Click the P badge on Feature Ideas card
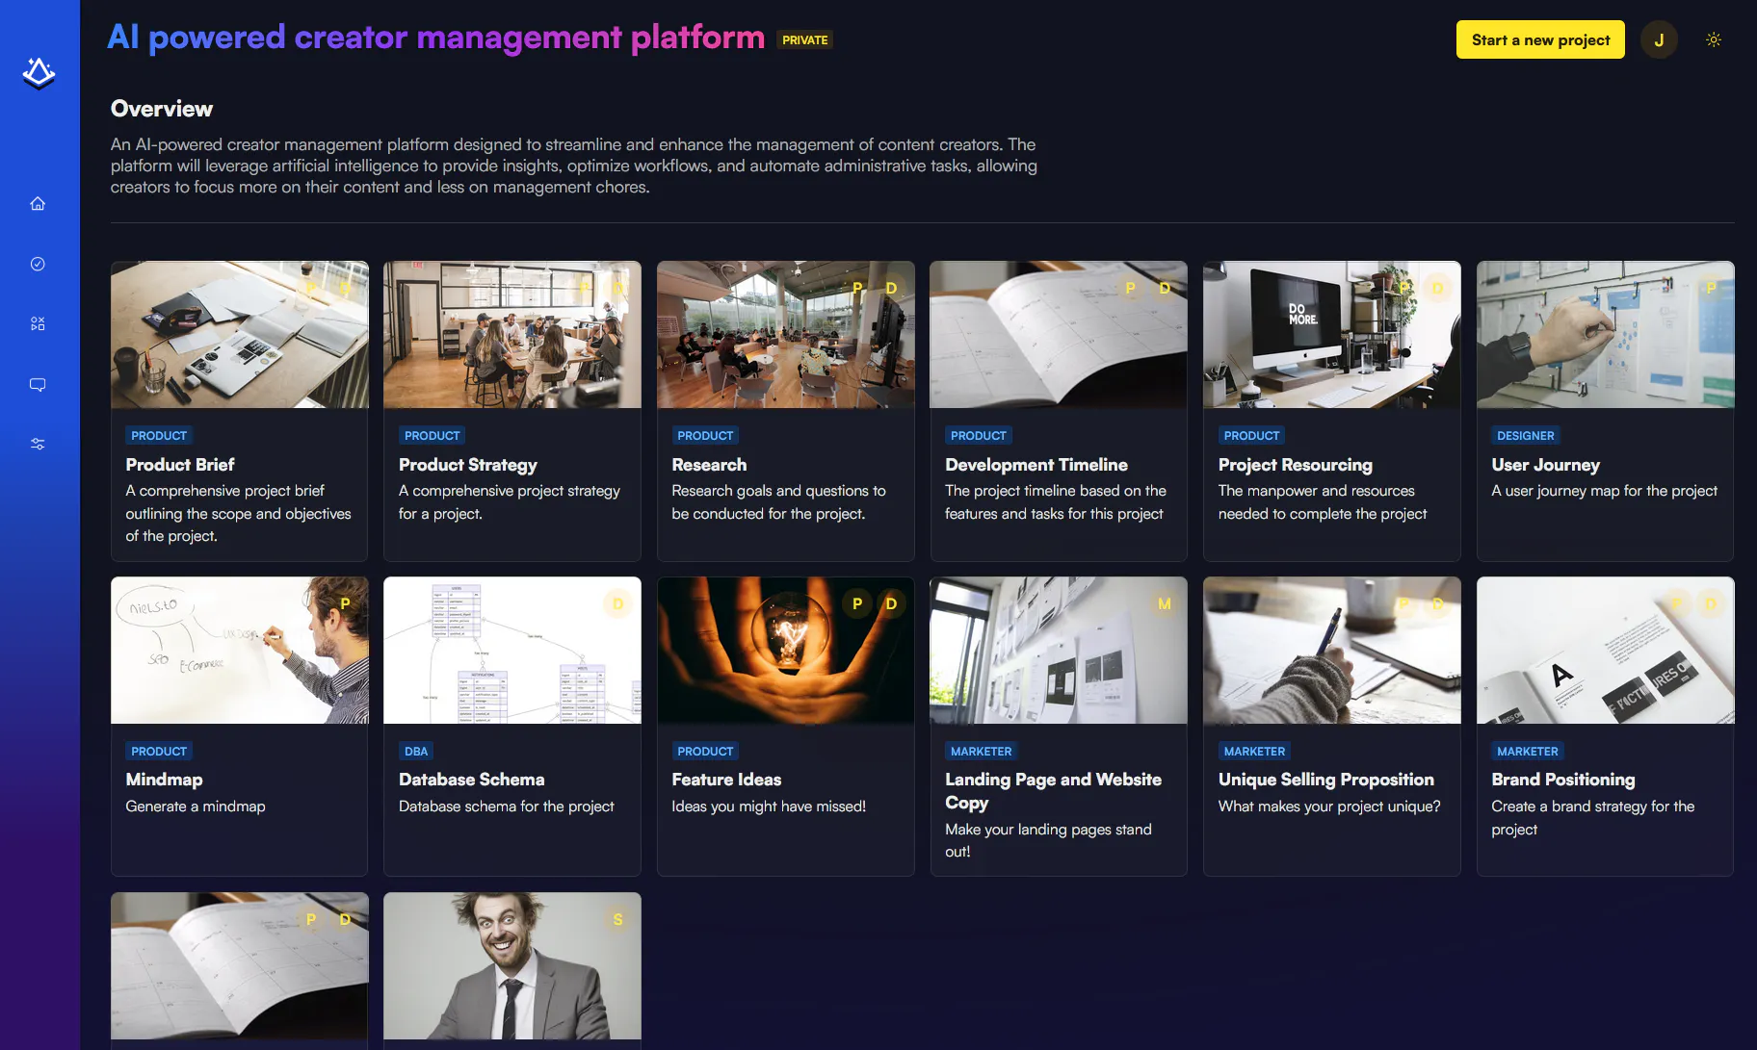The height and width of the screenshot is (1050, 1757). [x=857, y=603]
